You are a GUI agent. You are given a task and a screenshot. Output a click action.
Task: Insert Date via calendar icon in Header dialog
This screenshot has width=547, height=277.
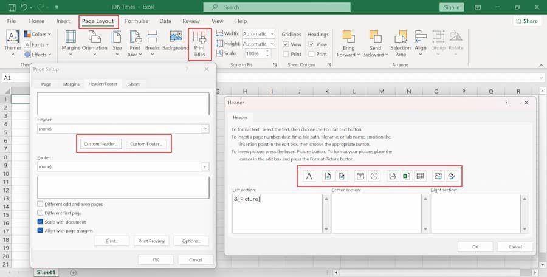360,176
